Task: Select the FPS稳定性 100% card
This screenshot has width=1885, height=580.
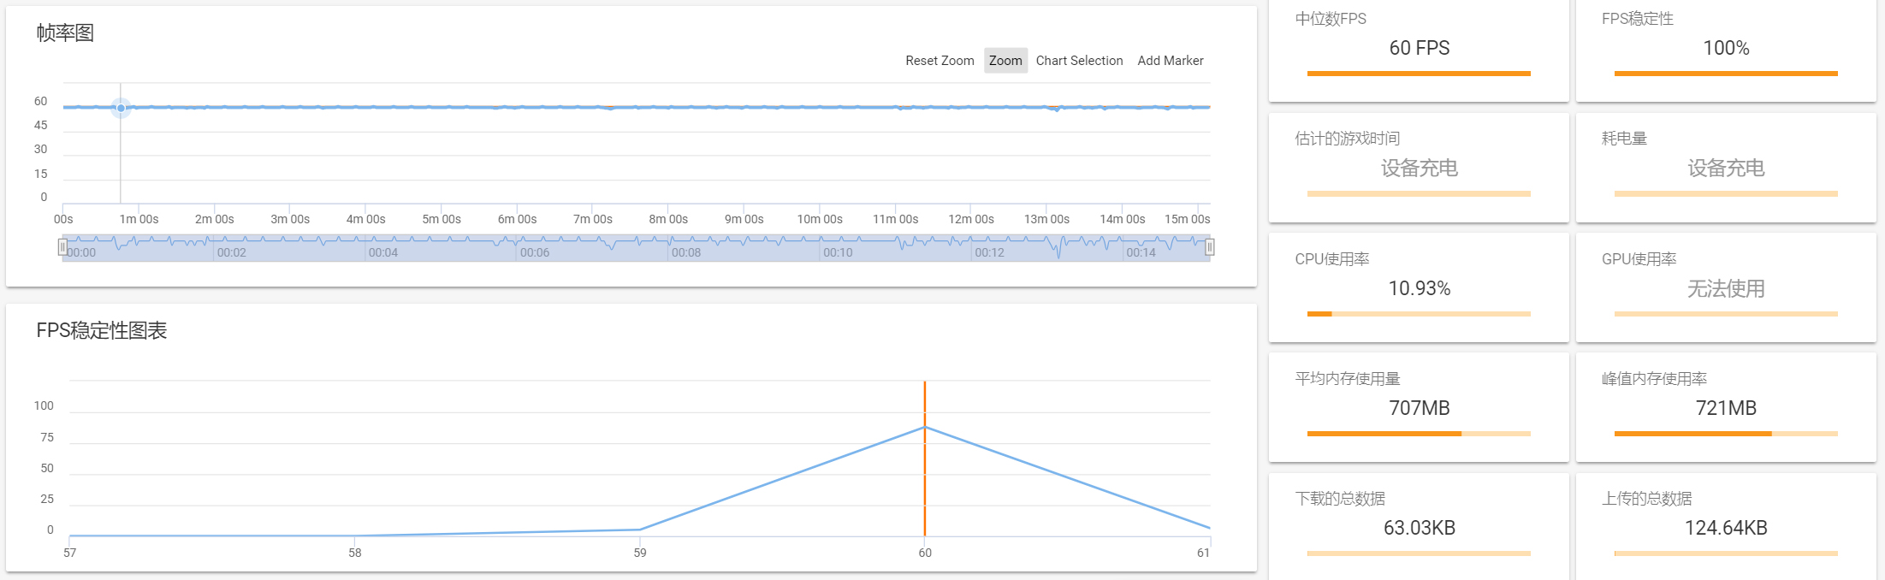Action: tap(1726, 51)
